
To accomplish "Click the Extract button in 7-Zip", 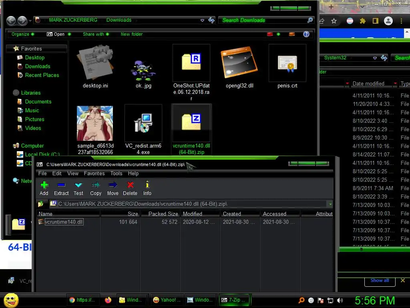I will [61, 188].
